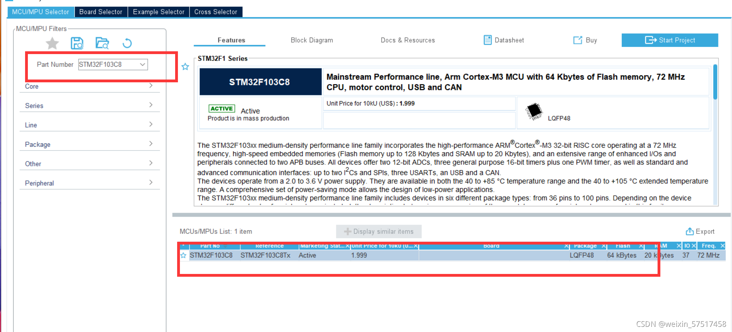Select STM32F103C8 part number cell in list
The image size is (732, 332).
point(211,255)
